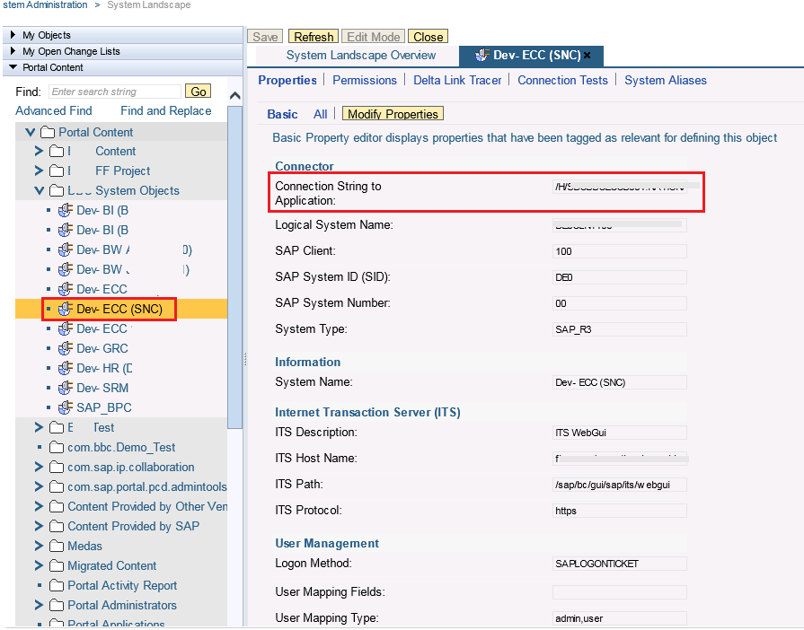Click the Dev- SRM system icon
Viewport: 804px width, 630px height.
coord(65,388)
